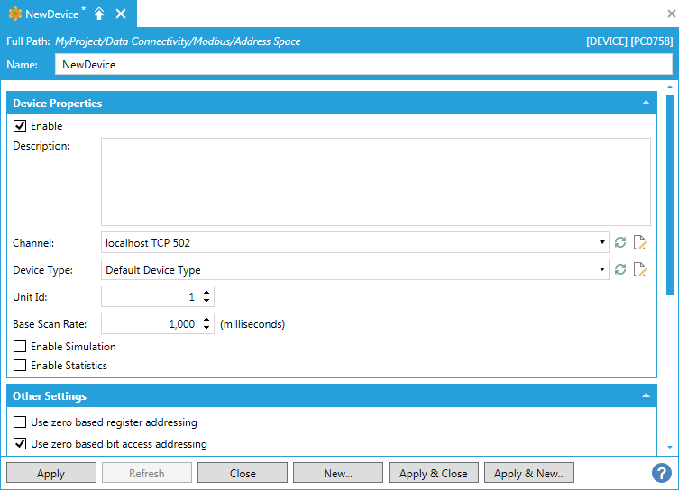This screenshot has width=679, height=490.
Task: Open the Channel dropdown list
Action: 601,243
